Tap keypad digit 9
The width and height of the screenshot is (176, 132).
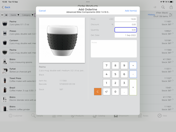tap(124, 65)
